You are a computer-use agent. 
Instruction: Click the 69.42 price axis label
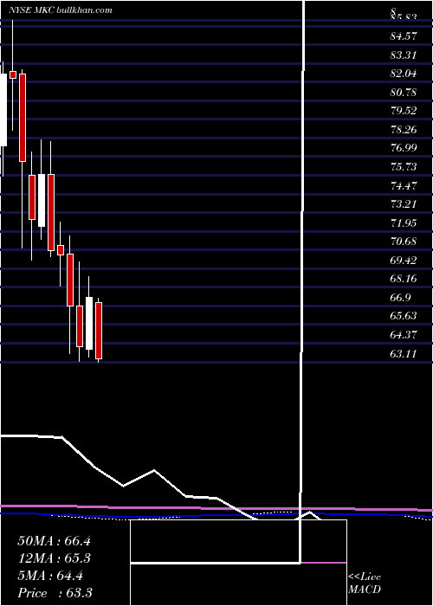click(x=404, y=260)
